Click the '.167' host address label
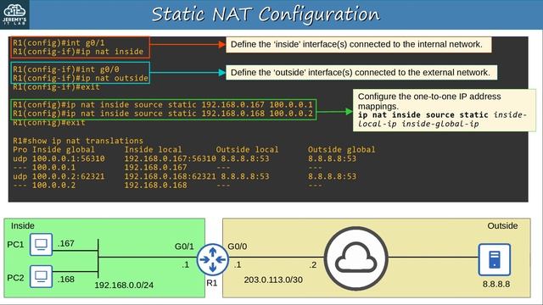This screenshot has width=543, height=305. [x=66, y=243]
